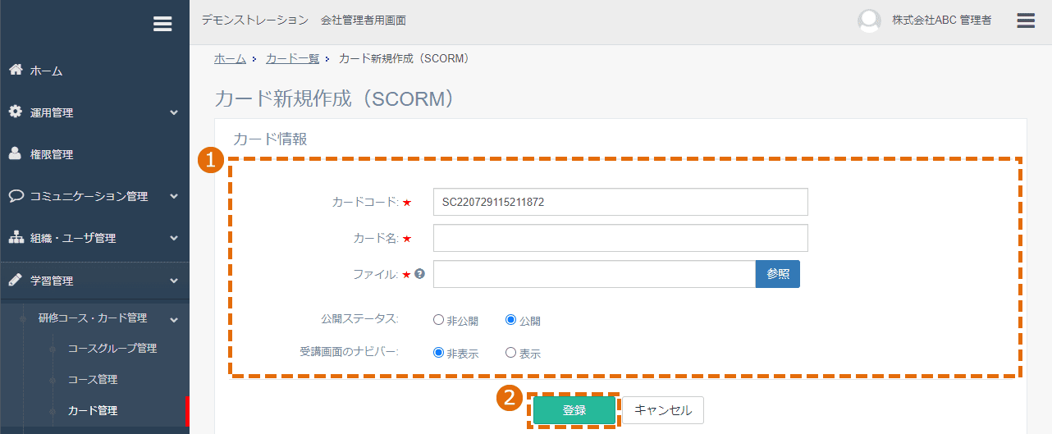This screenshot has height=434, width=1052.
Task: Click the キャンセル button
Action: pyautogui.click(x=663, y=410)
